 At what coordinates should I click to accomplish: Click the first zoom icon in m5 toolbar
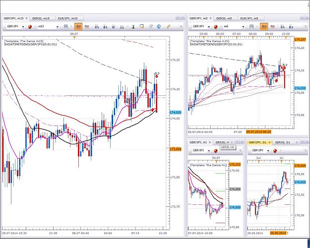click(283, 26)
